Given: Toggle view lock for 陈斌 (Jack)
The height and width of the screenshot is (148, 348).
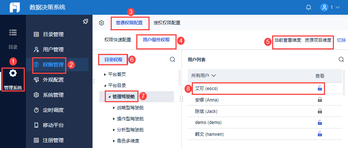Looking at the screenshot, I should [319, 111].
